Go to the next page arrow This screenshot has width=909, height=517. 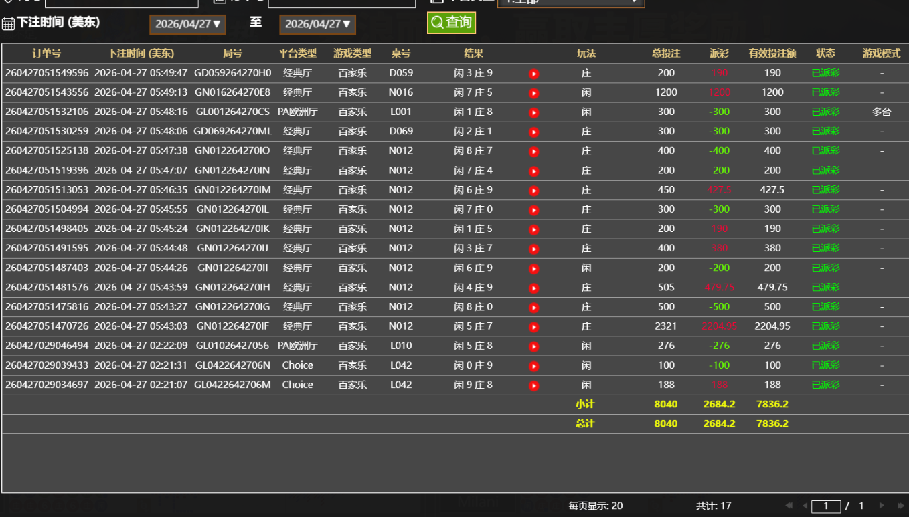pyautogui.click(x=882, y=506)
